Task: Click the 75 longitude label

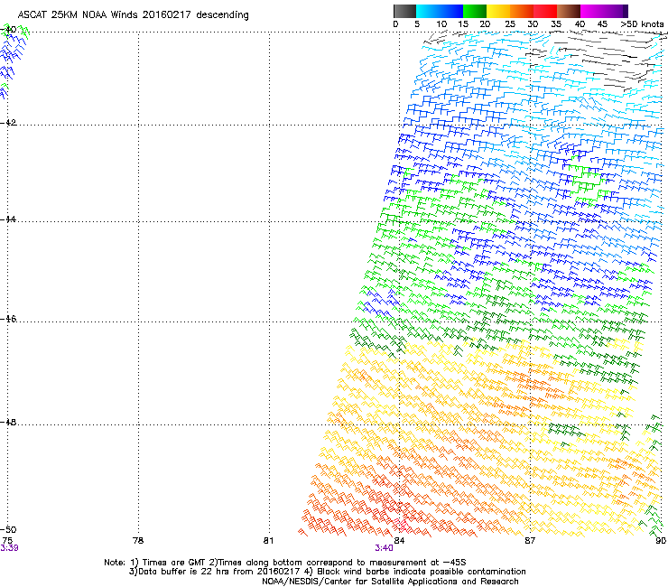Action: pos(7,541)
